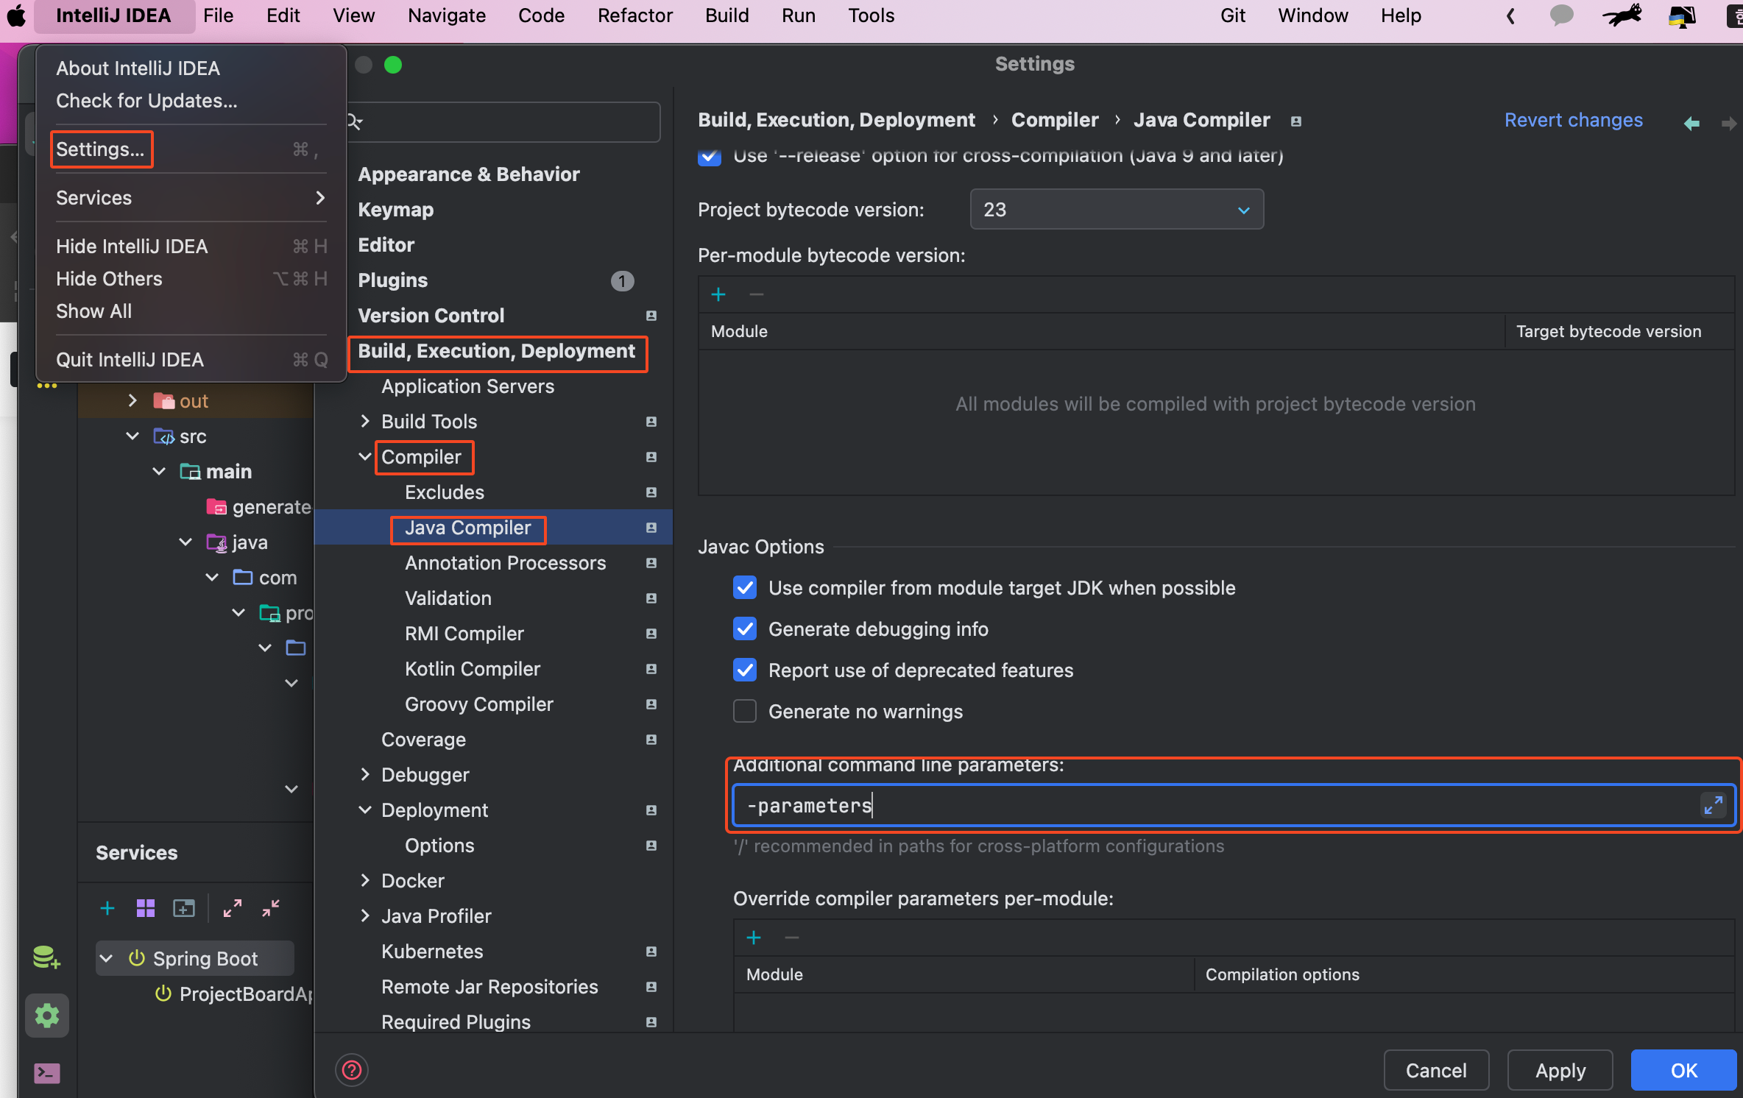1743x1098 pixels.
Task: Select Check for Updates menu entry
Action: [x=146, y=101]
